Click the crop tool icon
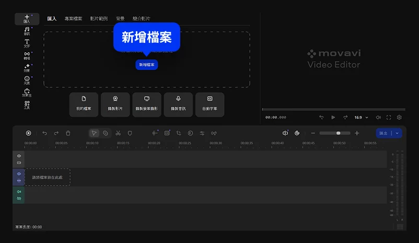 179,133
